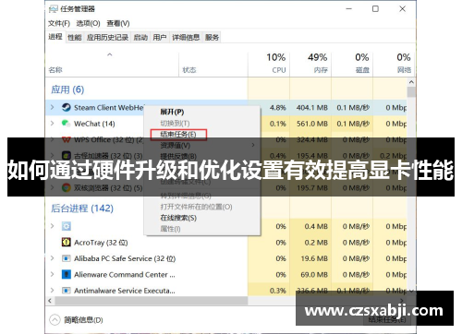This screenshot has width=462, height=334.
Task: Switch to the 详细信息 tab
Action: [186, 38]
